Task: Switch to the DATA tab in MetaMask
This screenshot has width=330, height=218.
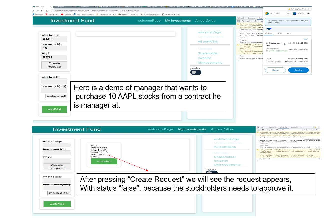Action: point(279,33)
